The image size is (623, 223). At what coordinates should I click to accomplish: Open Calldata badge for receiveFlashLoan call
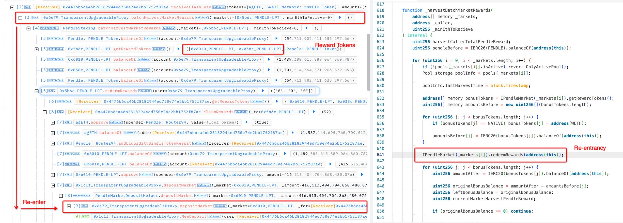pyautogui.click(x=219, y=7)
